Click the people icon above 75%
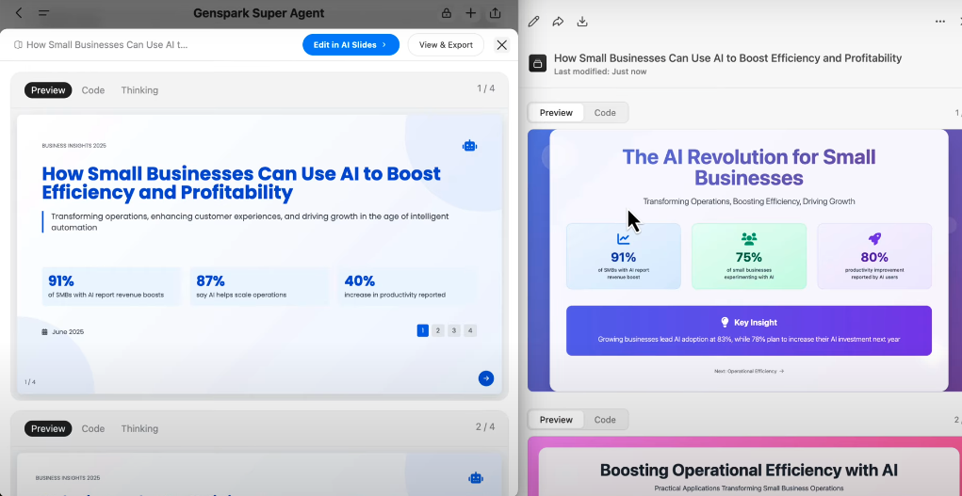The image size is (962, 496). point(749,239)
